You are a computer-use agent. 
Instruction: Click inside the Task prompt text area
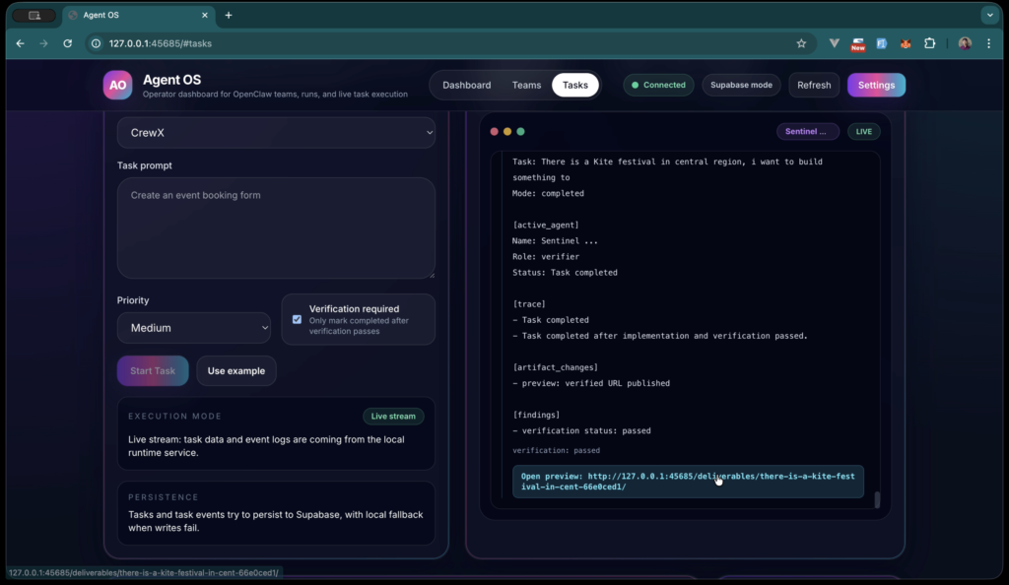click(276, 227)
